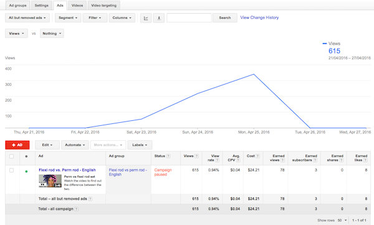The image size is (374, 225).
Task: Click the Campaign paused status text
Action: tap(163, 172)
